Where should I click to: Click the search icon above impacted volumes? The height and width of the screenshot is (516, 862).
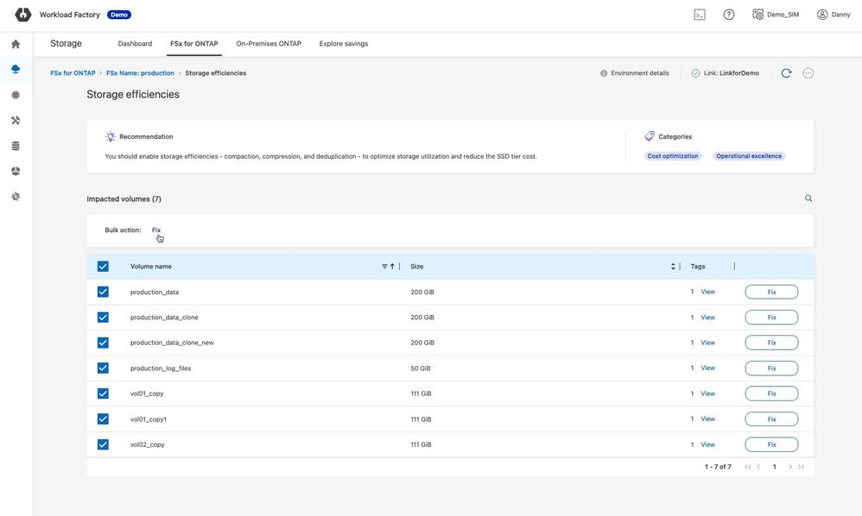808,198
